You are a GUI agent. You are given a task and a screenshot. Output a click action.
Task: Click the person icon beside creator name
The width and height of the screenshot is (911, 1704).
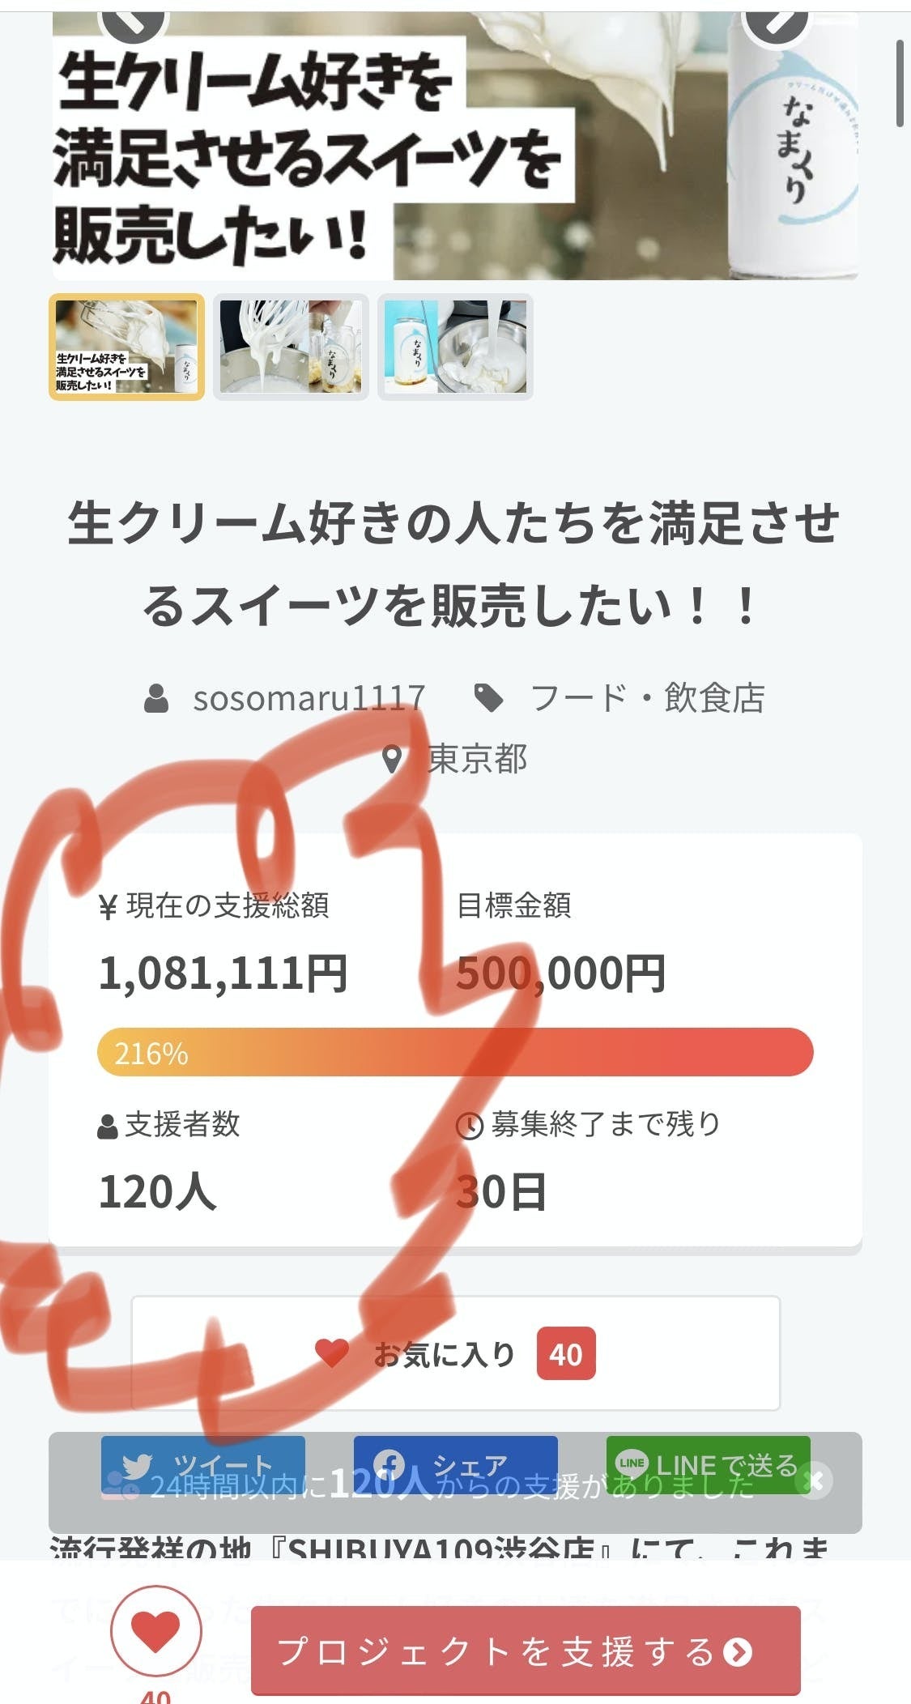coord(156,698)
